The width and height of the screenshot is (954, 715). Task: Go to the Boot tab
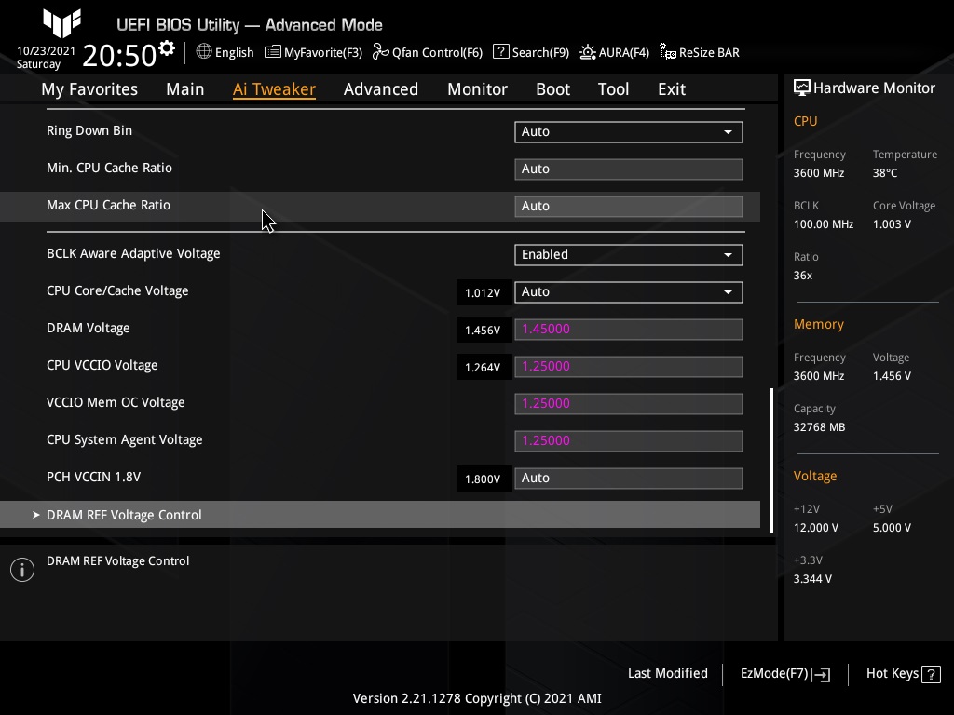coord(552,89)
